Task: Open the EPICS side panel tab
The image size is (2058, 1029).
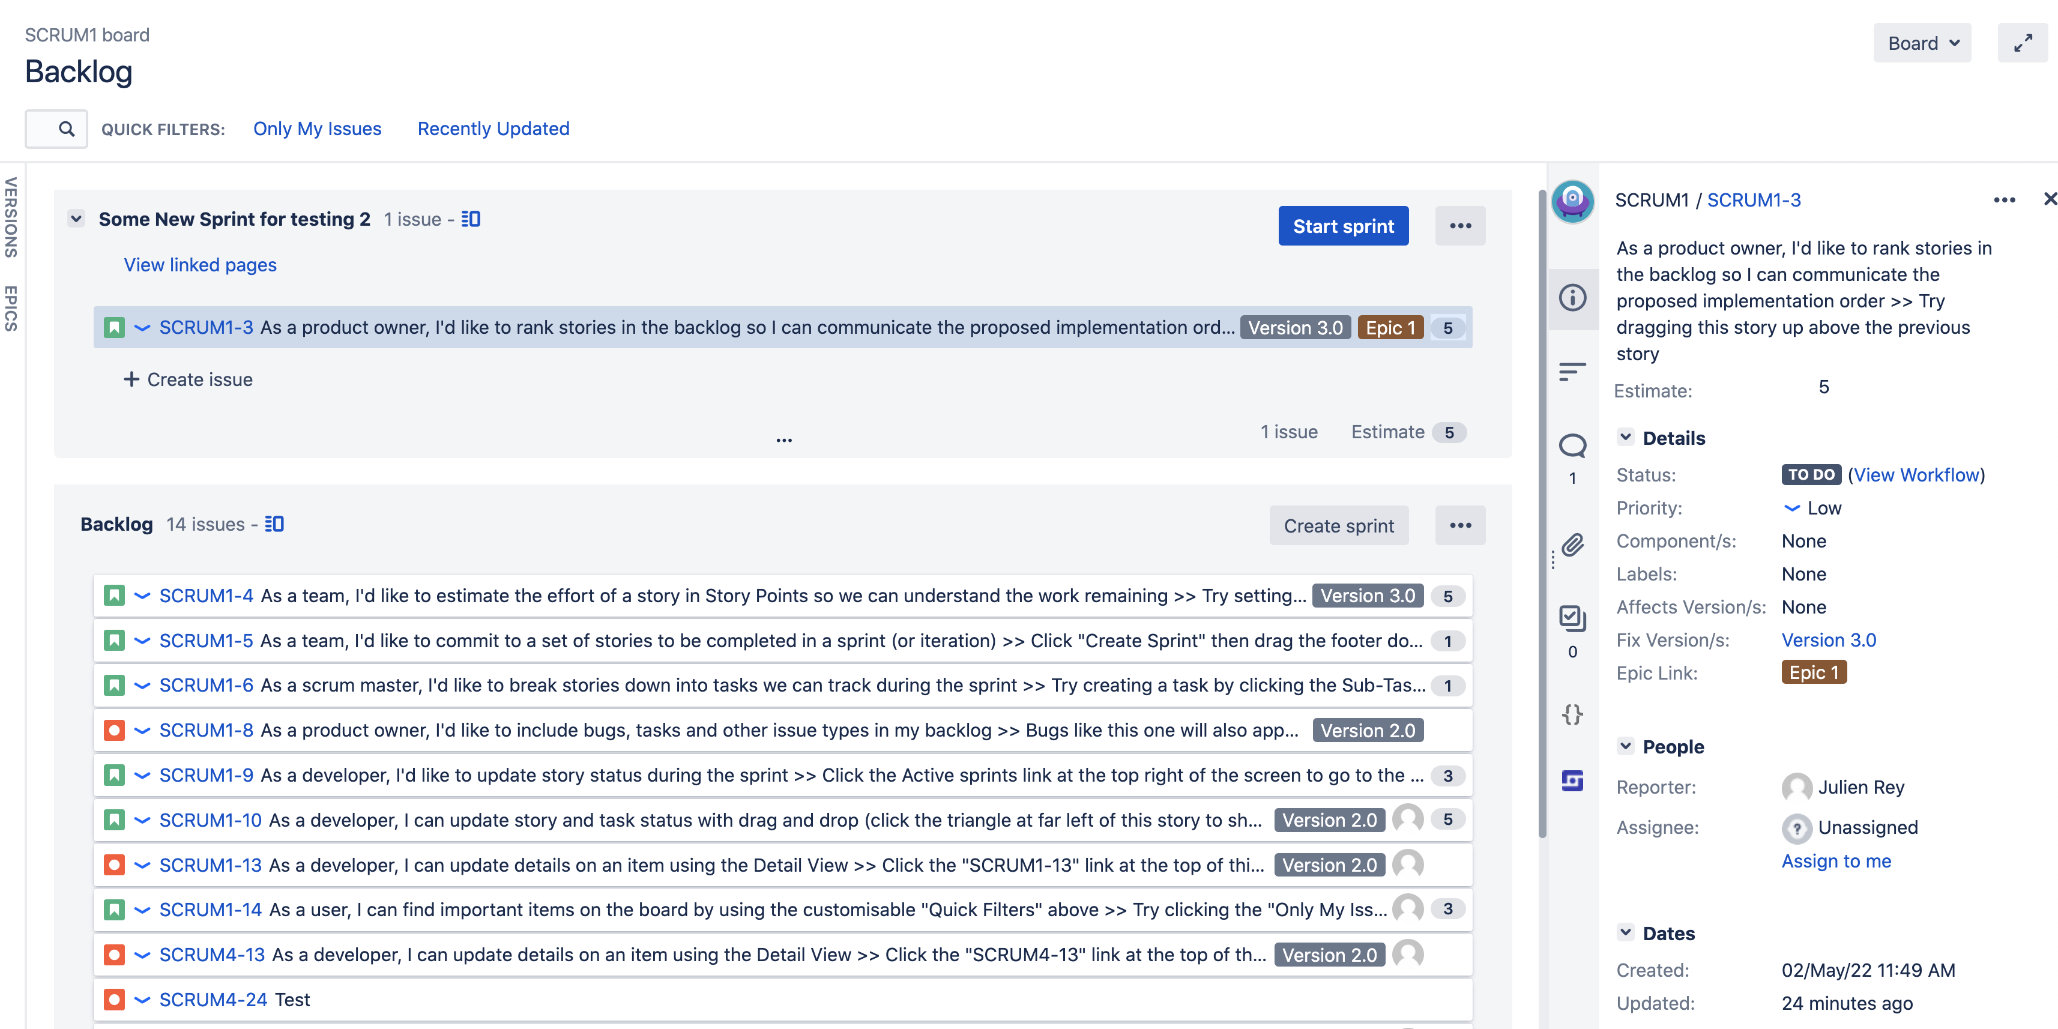Action: pyautogui.click(x=11, y=307)
